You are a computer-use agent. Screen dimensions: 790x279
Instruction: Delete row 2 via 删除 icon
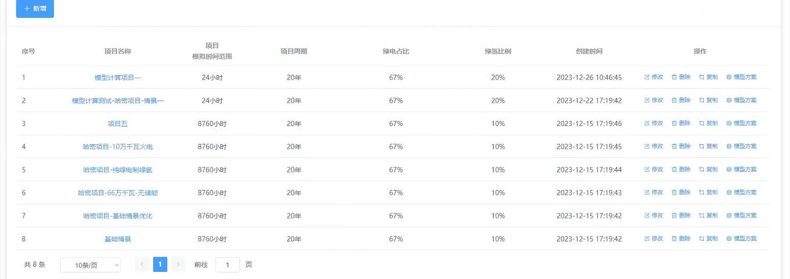[681, 100]
